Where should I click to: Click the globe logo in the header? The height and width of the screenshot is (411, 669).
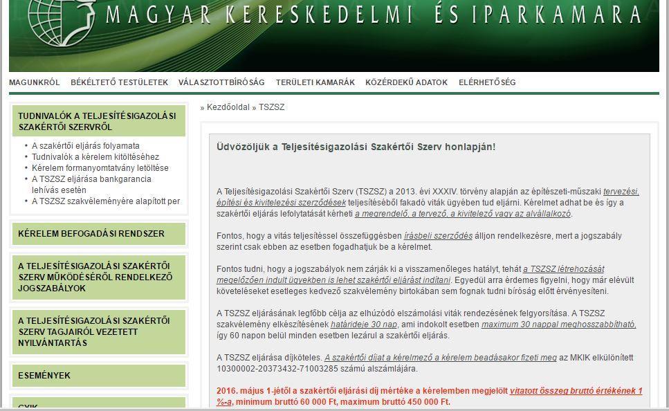click(x=61, y=22)
